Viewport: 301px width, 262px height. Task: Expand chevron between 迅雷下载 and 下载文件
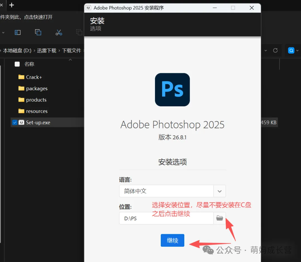59,51
